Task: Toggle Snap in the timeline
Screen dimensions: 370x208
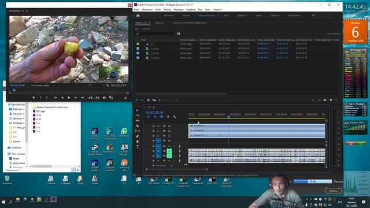Action: point(155,117)
